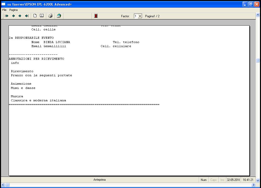Click the 'Tel. telefono' text
The width and height of the screenshot is (261, 188).
tap(126, 42)
